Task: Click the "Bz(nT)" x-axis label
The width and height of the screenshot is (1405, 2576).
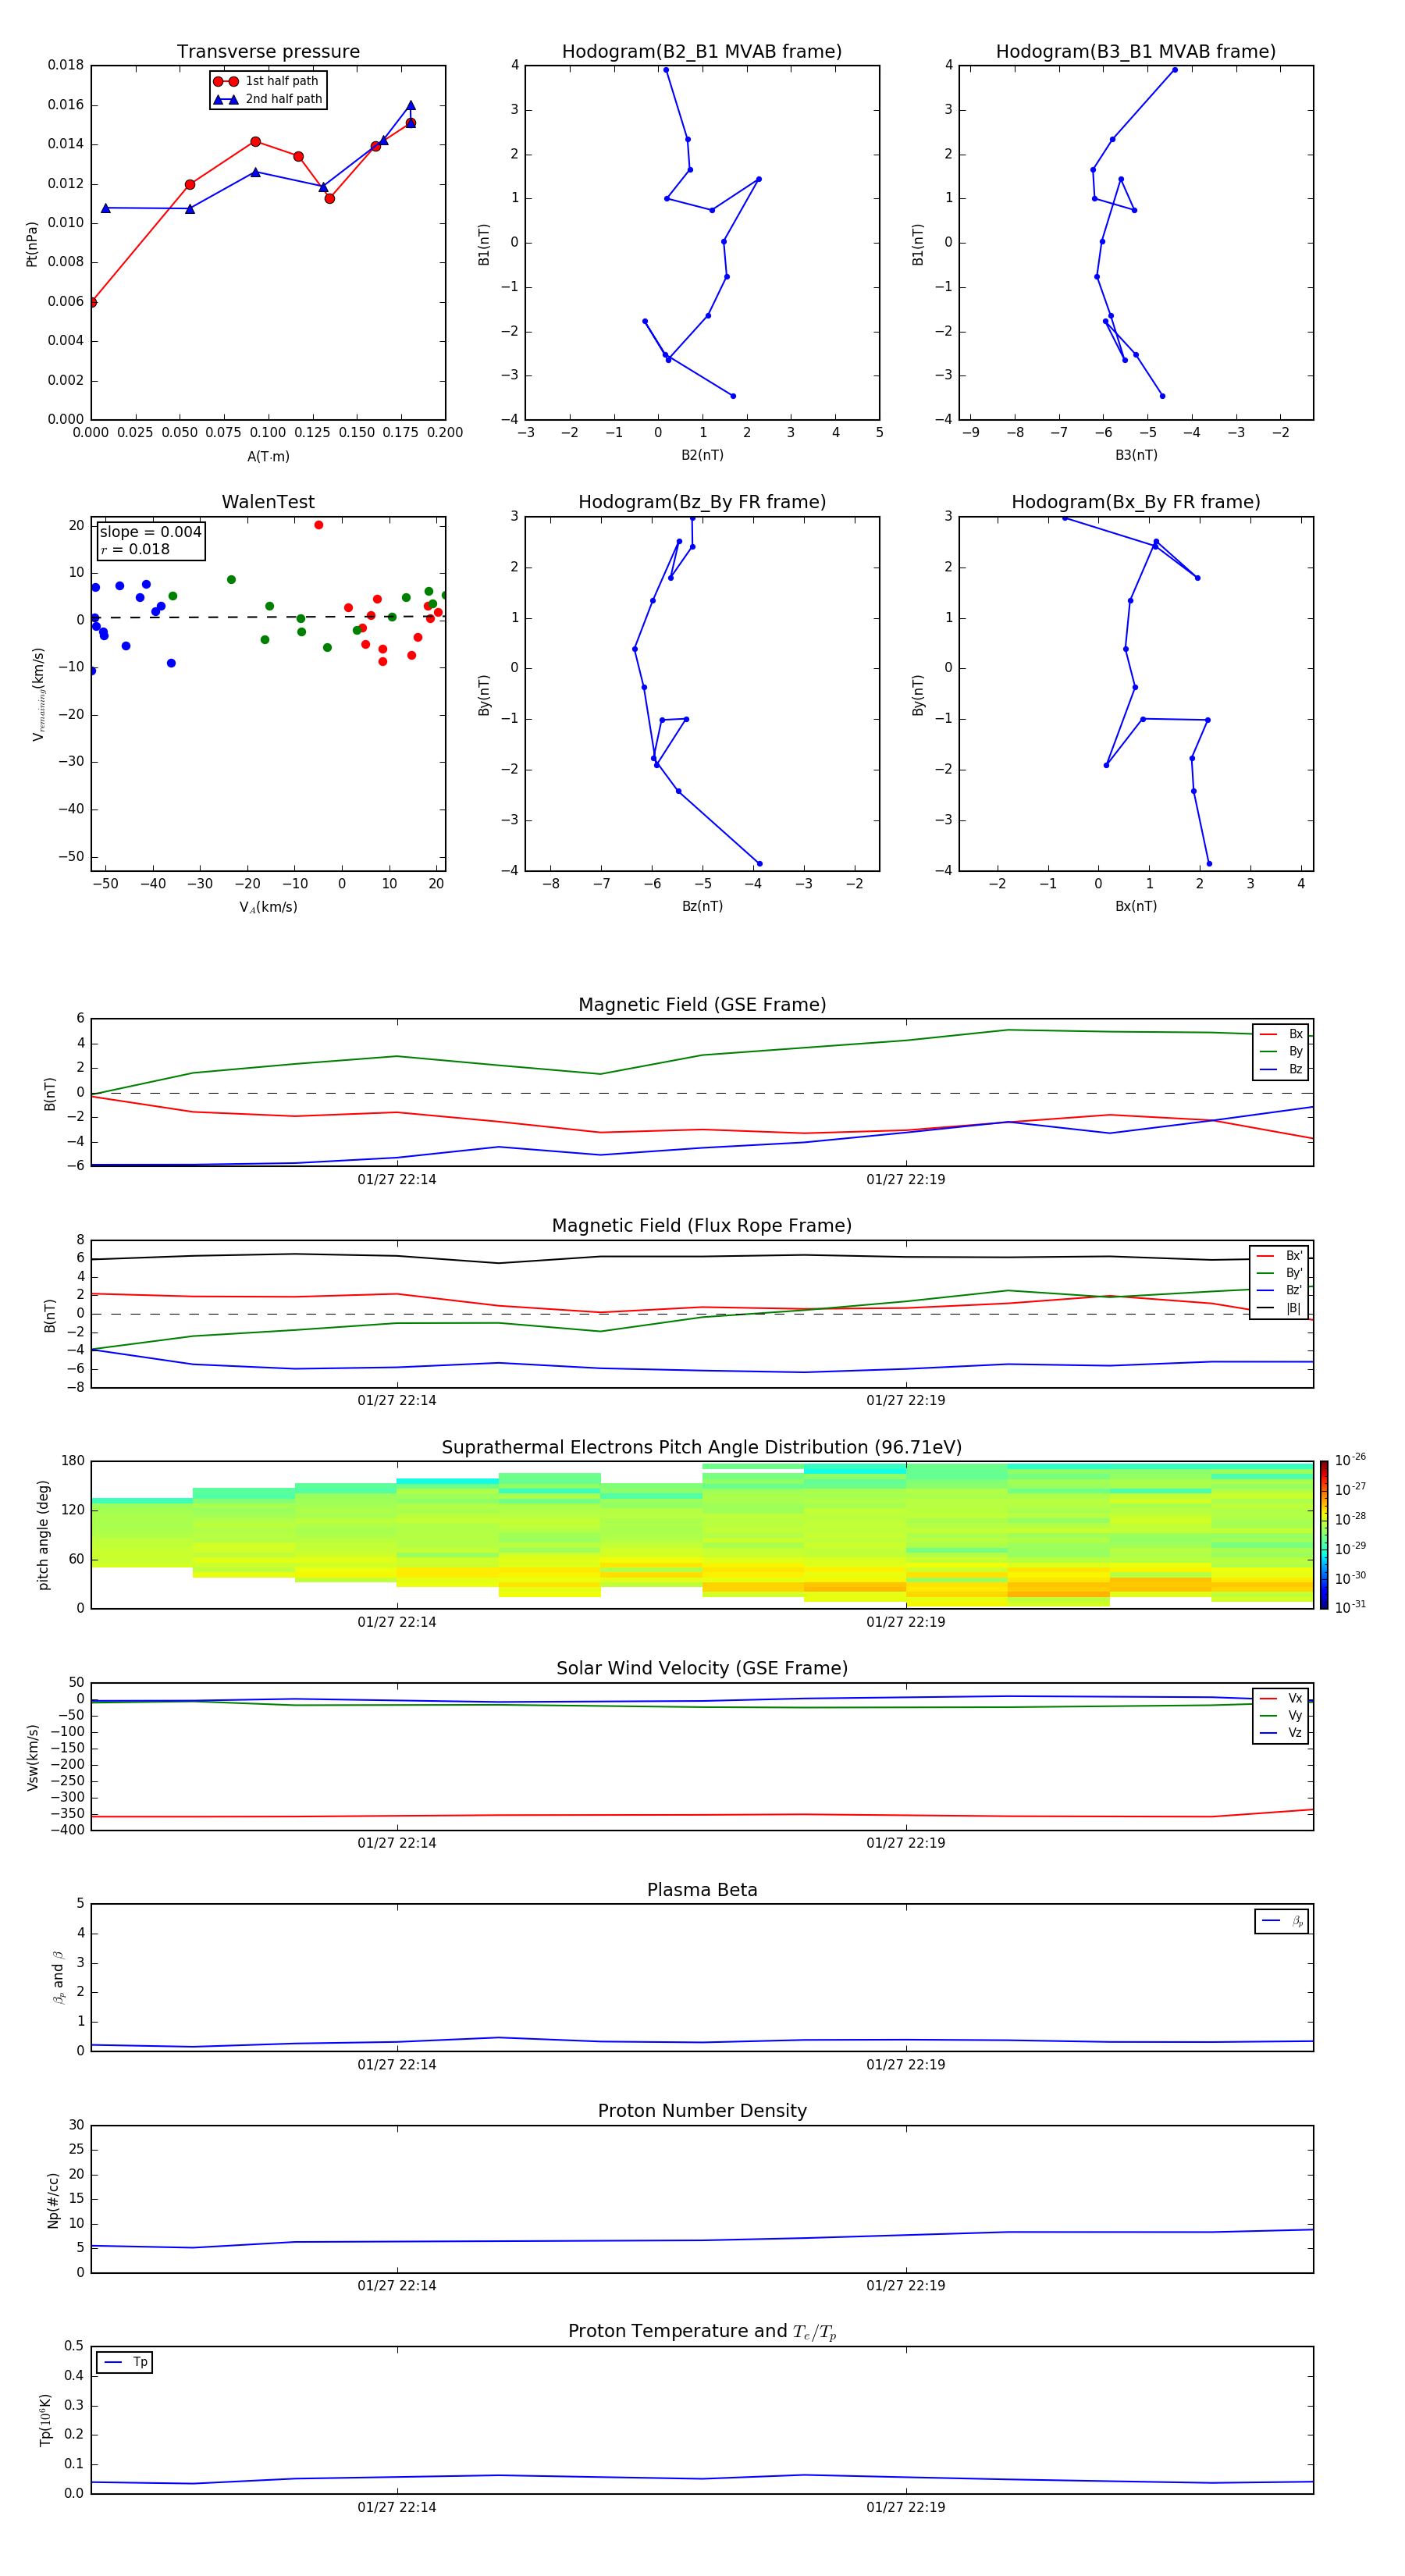Action: coord(702,906)
